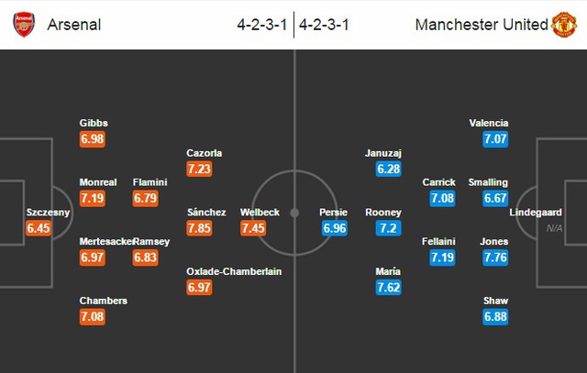Select Persie's 6.96 rating badge
The image size is (587, 373).
(x=335, y=228)
